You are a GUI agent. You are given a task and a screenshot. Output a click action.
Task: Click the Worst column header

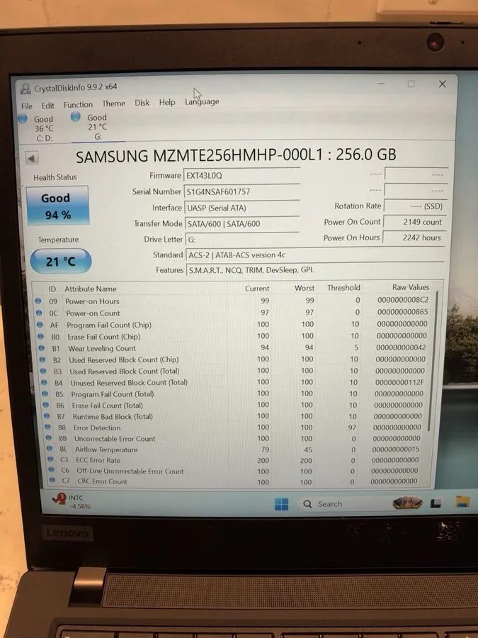click(305, 288)
